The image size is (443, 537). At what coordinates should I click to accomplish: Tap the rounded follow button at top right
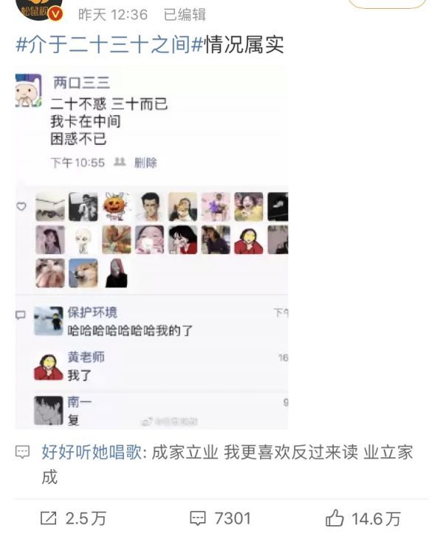click(x=387, y=3)
